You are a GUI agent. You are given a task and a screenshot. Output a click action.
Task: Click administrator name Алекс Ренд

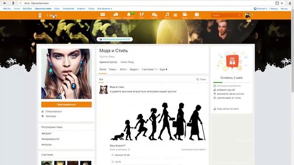[x=127, y=62]
